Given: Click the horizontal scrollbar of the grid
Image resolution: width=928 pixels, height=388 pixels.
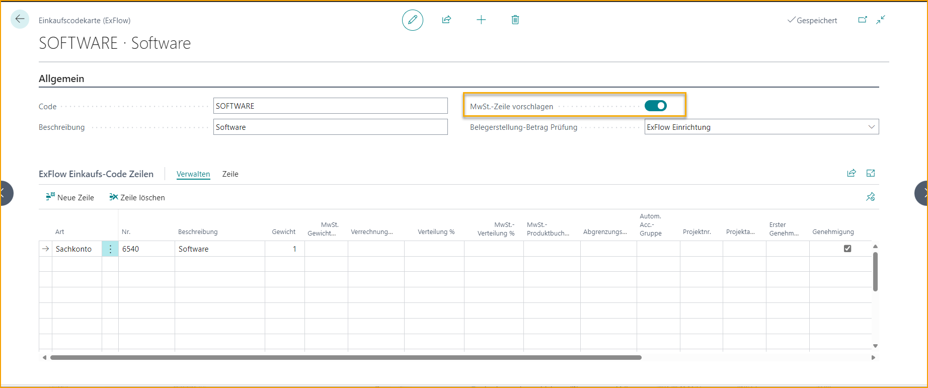Looking at the screenshot, I should point(346,357).
